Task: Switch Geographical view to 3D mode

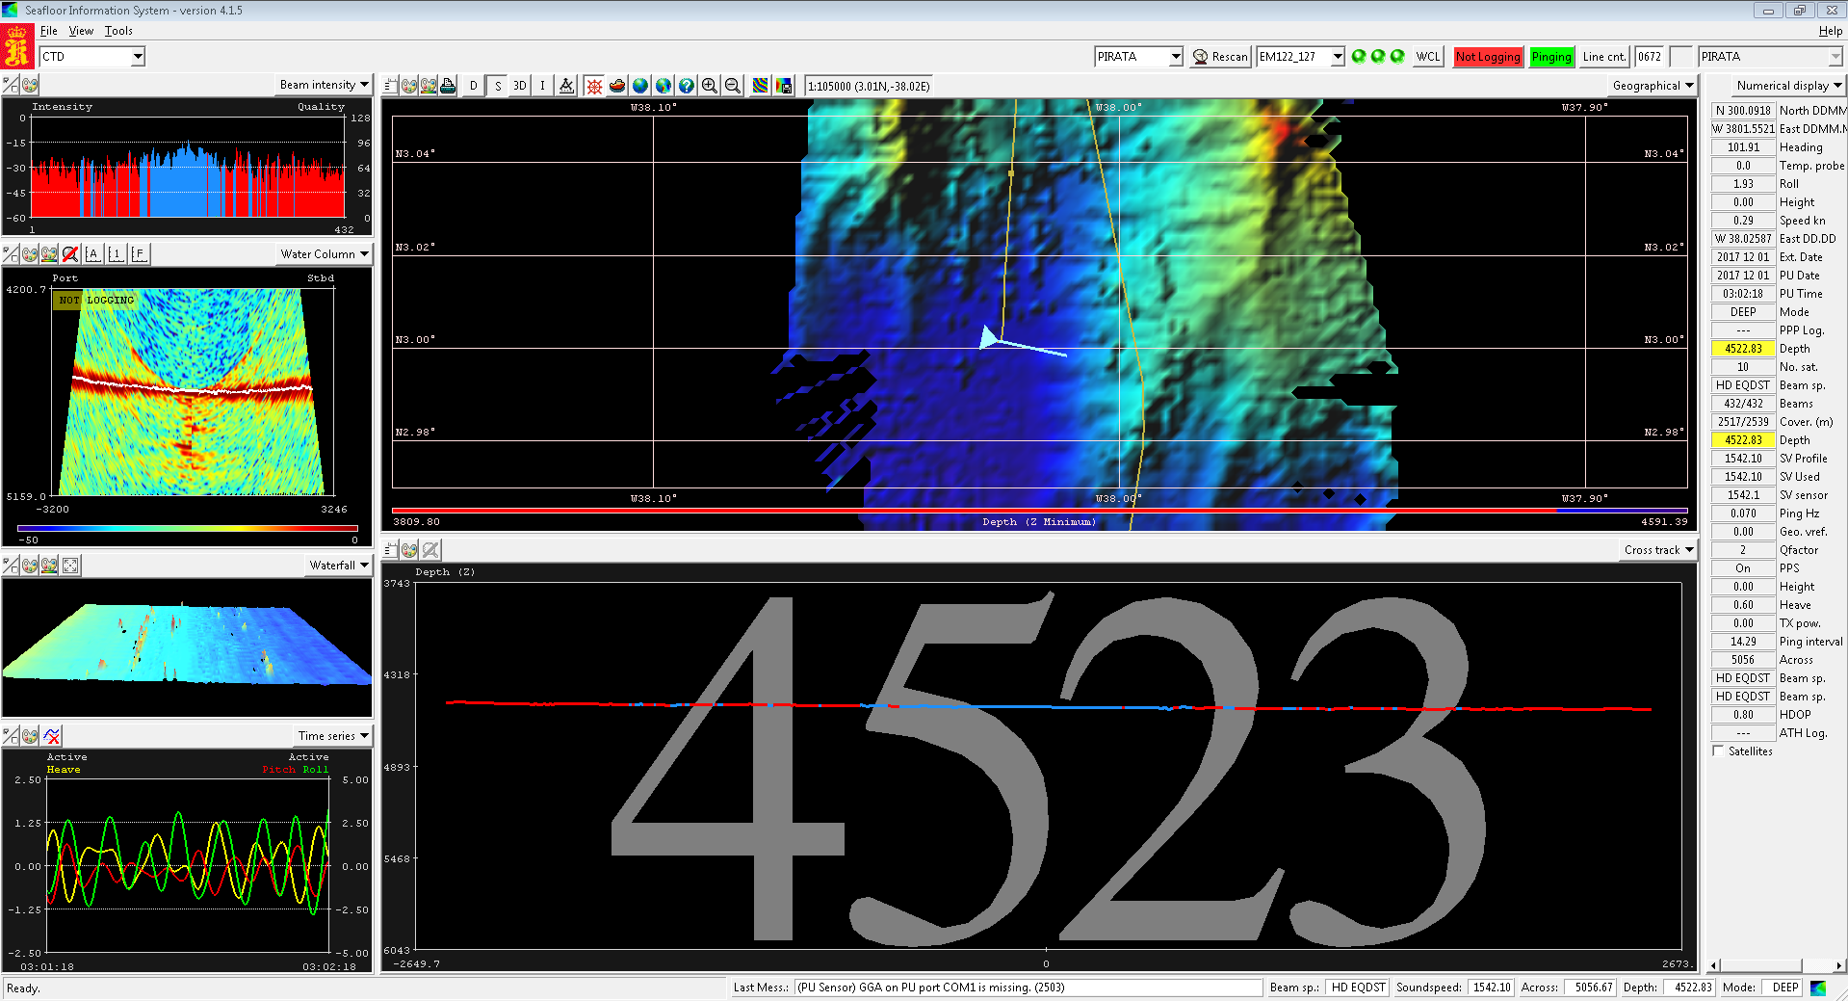Action: point(520,86)
